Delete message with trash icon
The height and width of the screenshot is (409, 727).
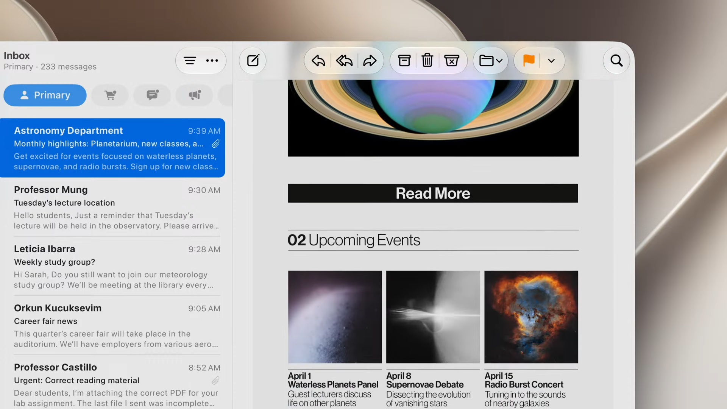tap(427, 61)
